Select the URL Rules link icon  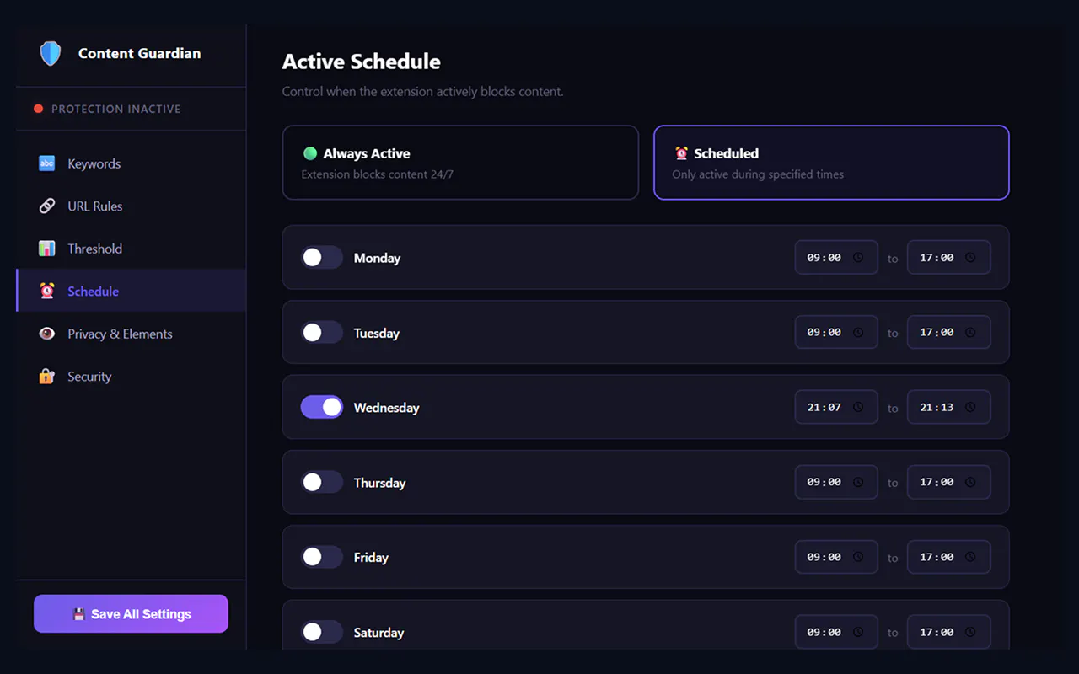pyautogui.click(x=47, y=206)
